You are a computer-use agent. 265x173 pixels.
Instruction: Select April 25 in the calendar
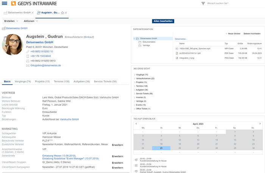click(x=161, y=148)
